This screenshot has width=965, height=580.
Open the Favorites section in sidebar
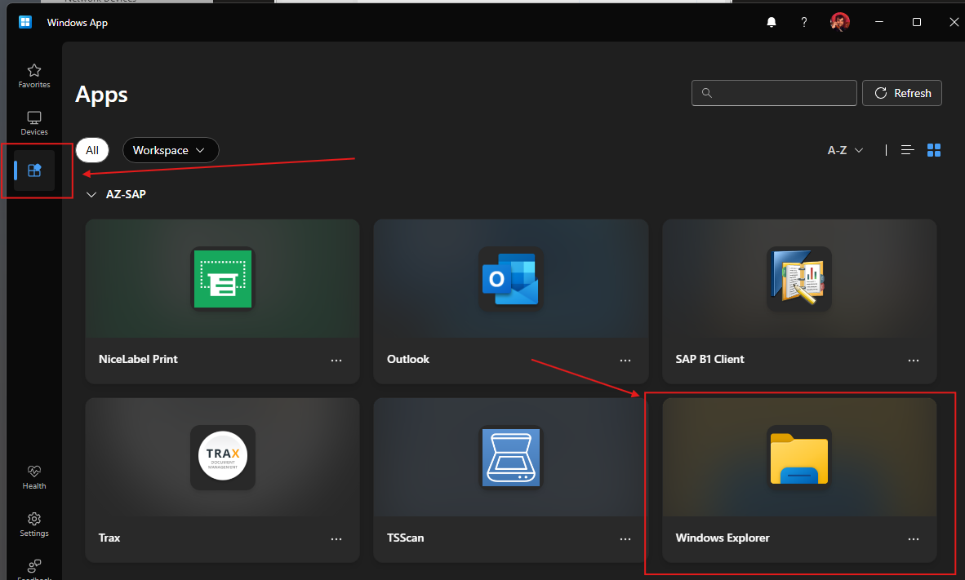point(34,75)
